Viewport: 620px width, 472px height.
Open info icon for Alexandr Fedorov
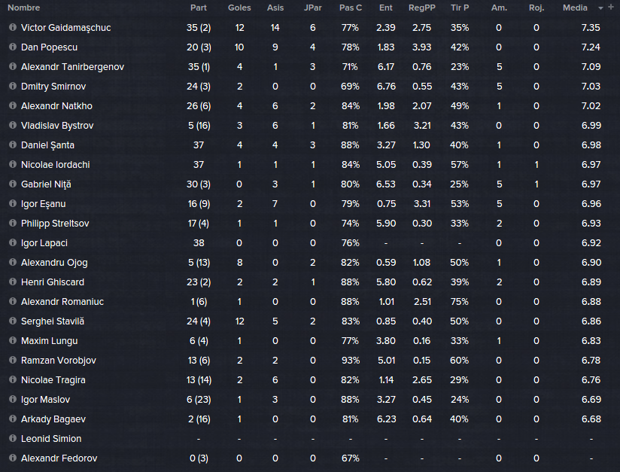point(13,458)
